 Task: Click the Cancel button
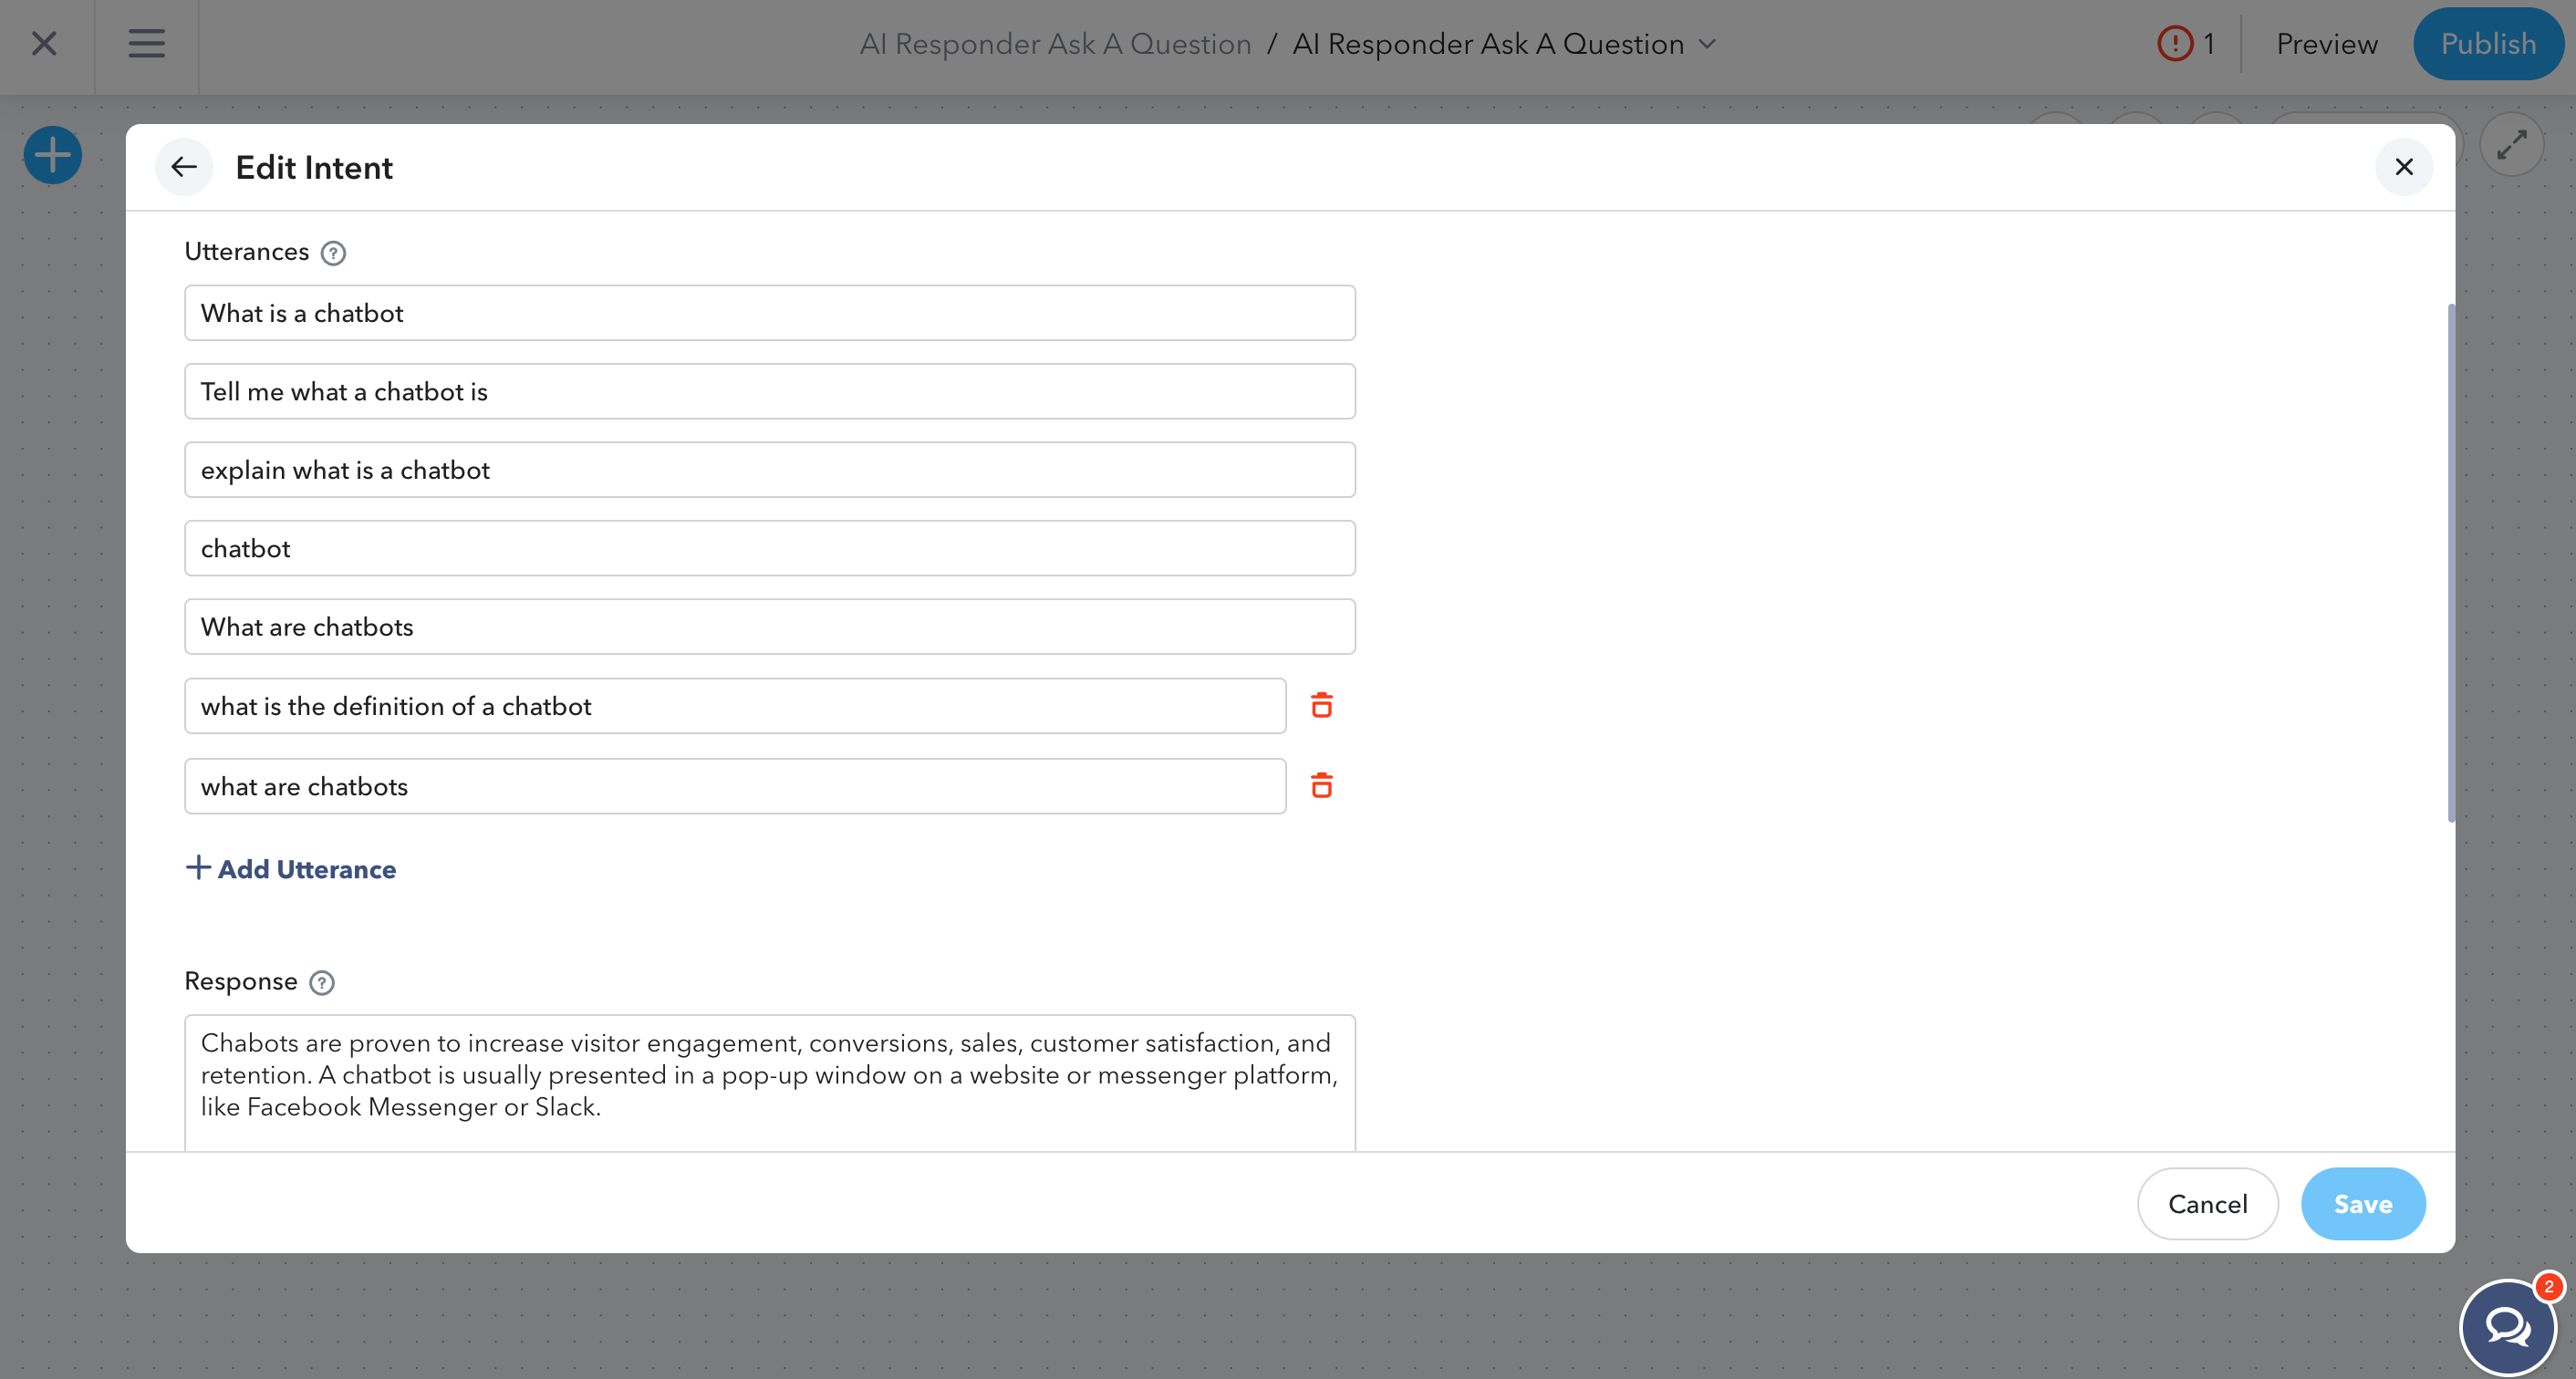pyautogui.click(x=2208, y=1204)
